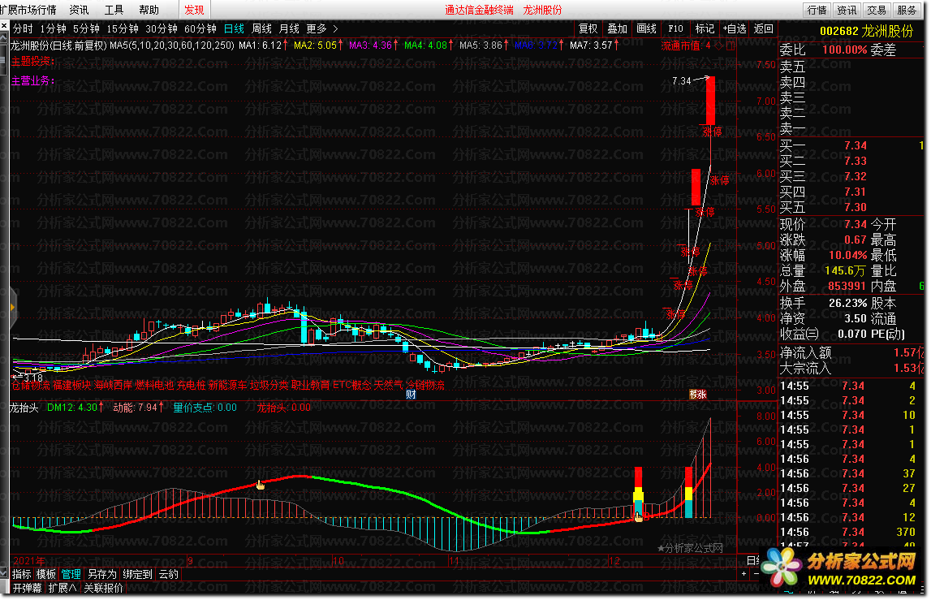Select the 5分钟 period
This screenshot has width=931, height=600.
point(86,28)
